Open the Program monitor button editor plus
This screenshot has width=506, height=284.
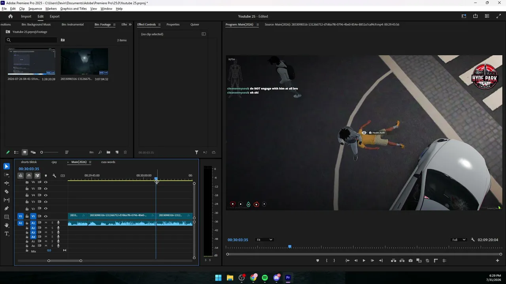[x=497, y=260]
